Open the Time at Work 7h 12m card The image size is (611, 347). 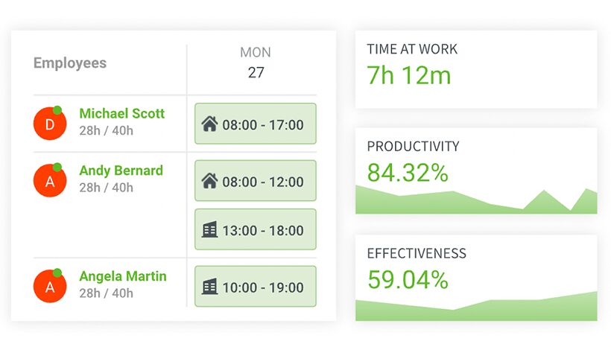coord(476,69)
